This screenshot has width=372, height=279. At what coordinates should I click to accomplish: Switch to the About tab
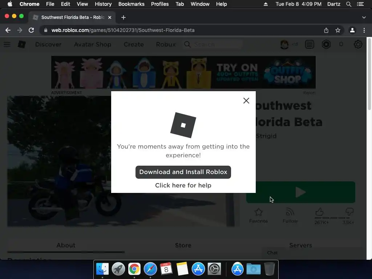click(x=66, y=245)
